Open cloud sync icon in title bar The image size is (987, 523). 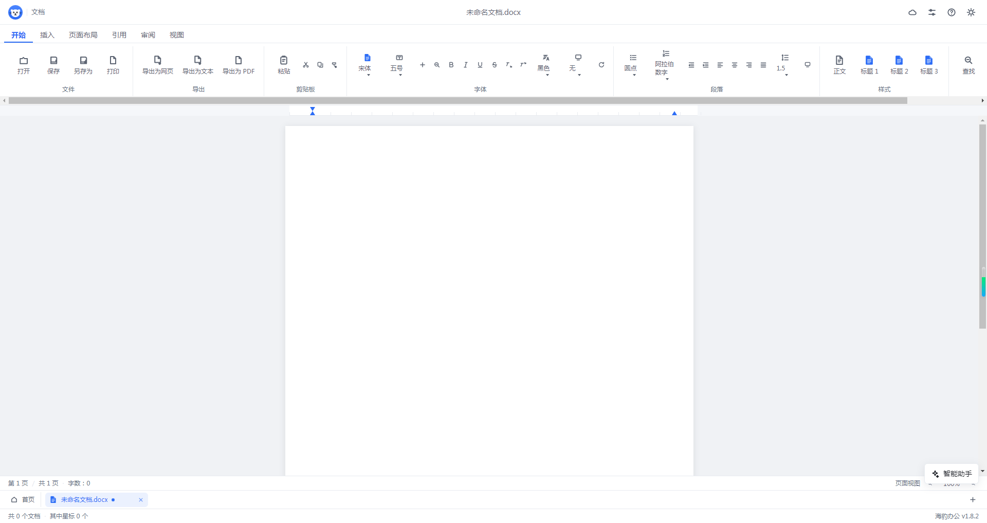coord(912,12)
